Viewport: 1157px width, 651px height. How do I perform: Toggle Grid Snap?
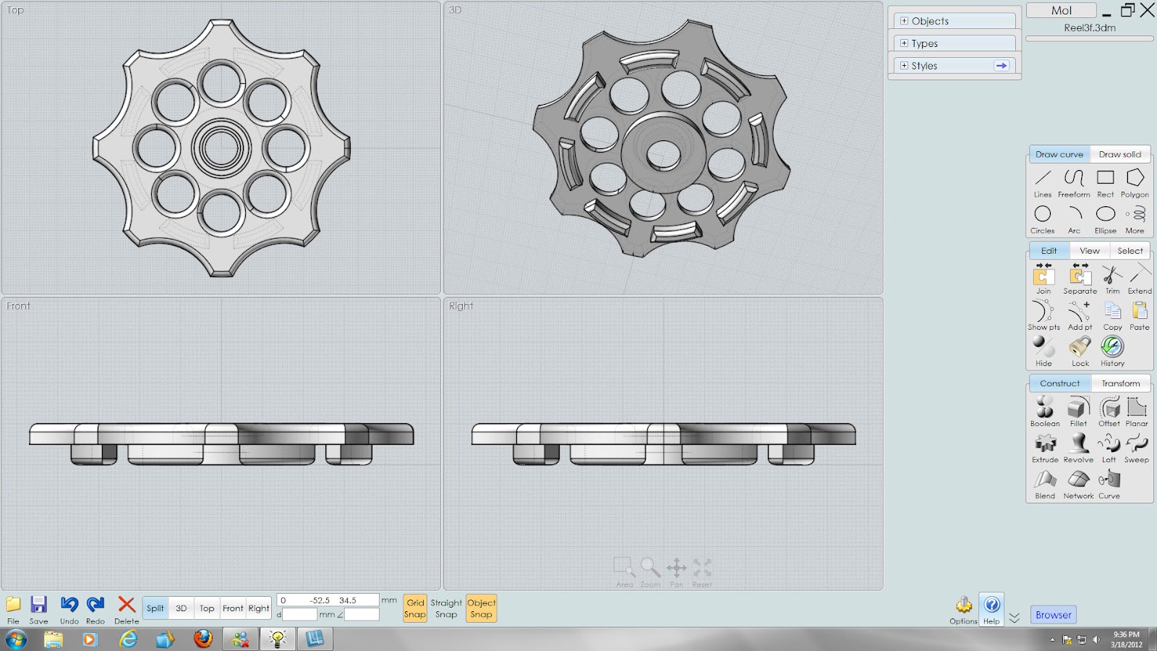(x=415, y=608)
